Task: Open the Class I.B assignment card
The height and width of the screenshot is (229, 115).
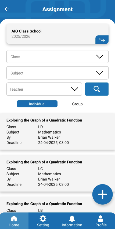Action: pyautogui.click(x=57, y=205)
